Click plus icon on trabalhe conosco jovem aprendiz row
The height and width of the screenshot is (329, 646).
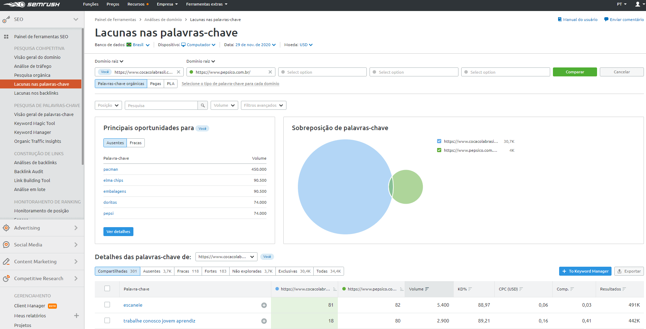pos(264,321)
